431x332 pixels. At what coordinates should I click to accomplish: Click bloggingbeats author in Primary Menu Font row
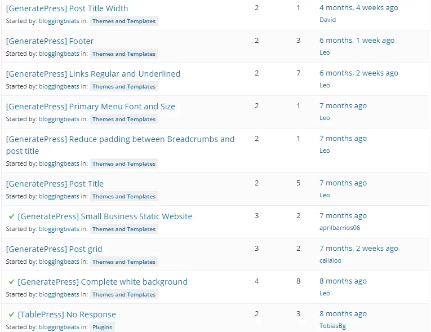pos(59,119)
